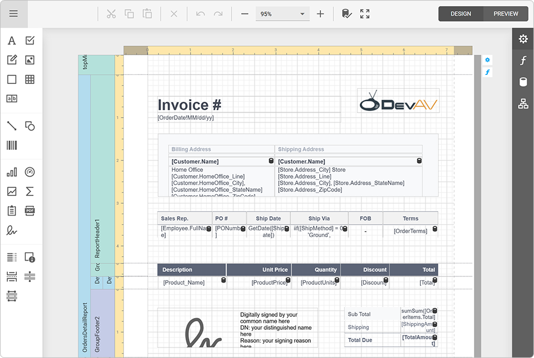534x358 pixels.
Task: Select the Picture Box tool
Action: (x=29, y=60)
